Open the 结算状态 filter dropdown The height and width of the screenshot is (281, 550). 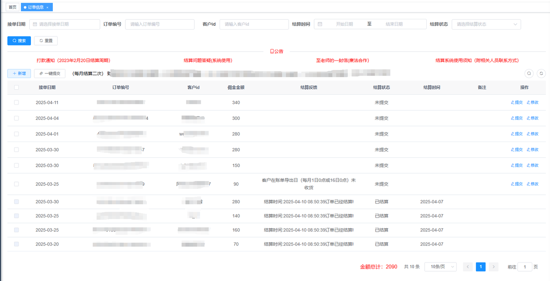coord(486,24)
